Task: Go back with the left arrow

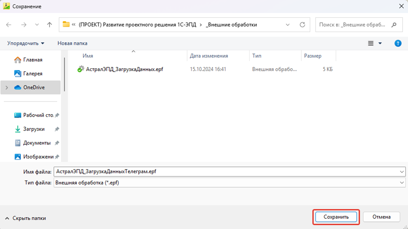Action: [x=9, y=25]
